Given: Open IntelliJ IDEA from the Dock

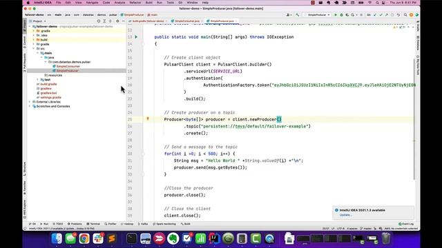Looking at the screenshot, I should pos(215,238).
